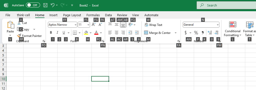256x90 pixels.
Task: Toggle the AutoSave switch
Action: (x=33, y=5)
